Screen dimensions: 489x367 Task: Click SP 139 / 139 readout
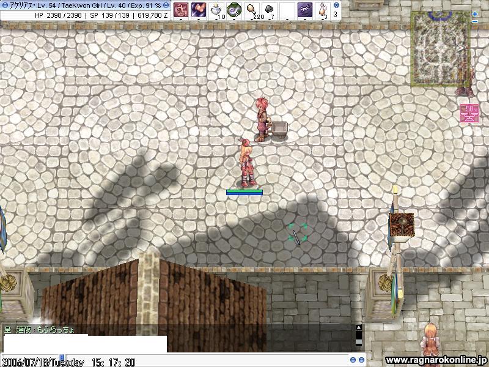pos(109,15)
